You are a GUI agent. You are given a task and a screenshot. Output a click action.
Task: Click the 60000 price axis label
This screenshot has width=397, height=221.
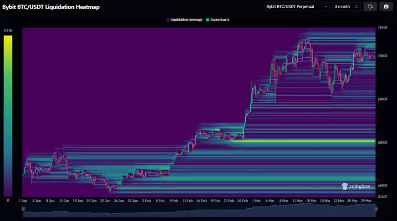coord(382,99)
